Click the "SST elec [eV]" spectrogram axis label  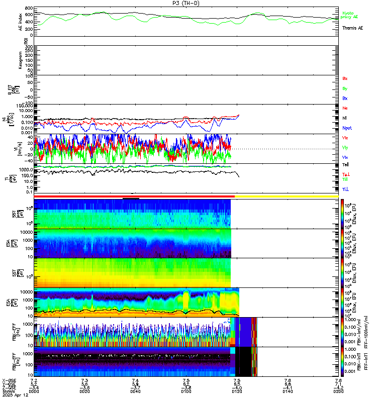coord(18,273)
